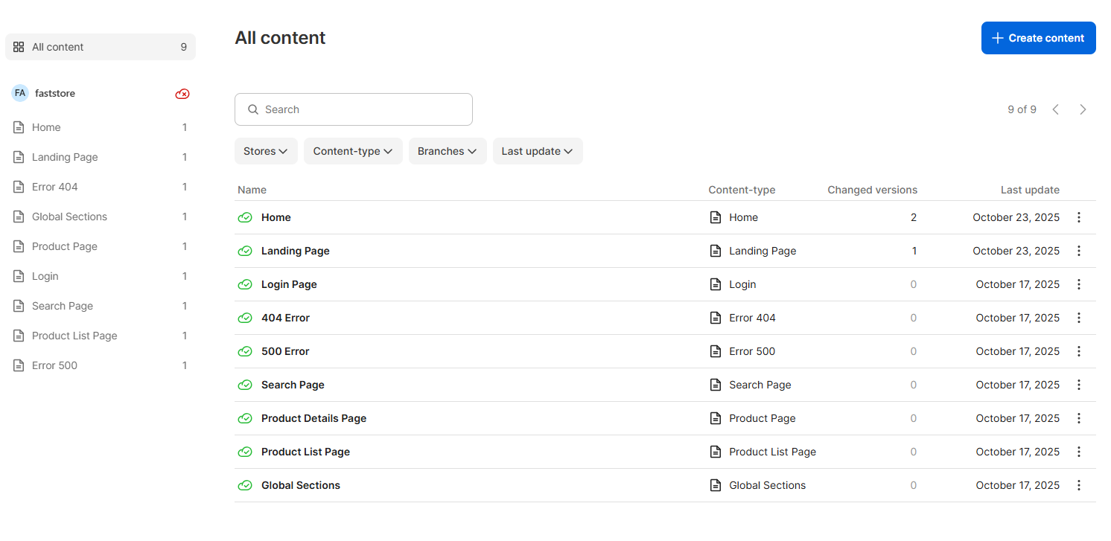Select All content in the sidebar
The height and width of the screenshot is (541, 1111).
pos(101,47)
